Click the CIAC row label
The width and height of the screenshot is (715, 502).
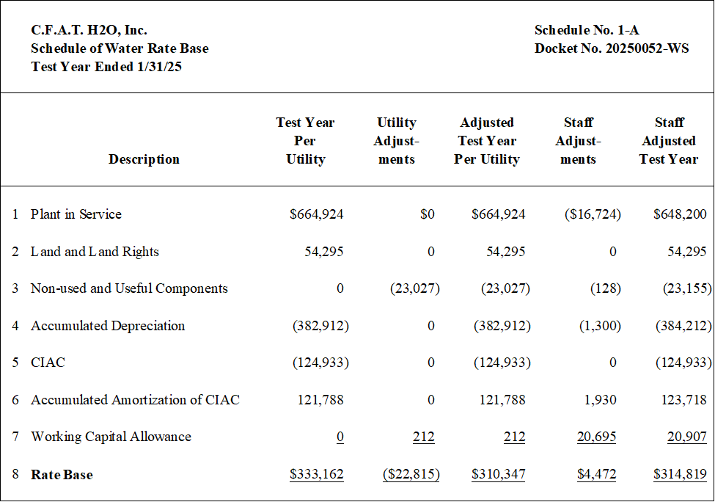pos(48,363)
